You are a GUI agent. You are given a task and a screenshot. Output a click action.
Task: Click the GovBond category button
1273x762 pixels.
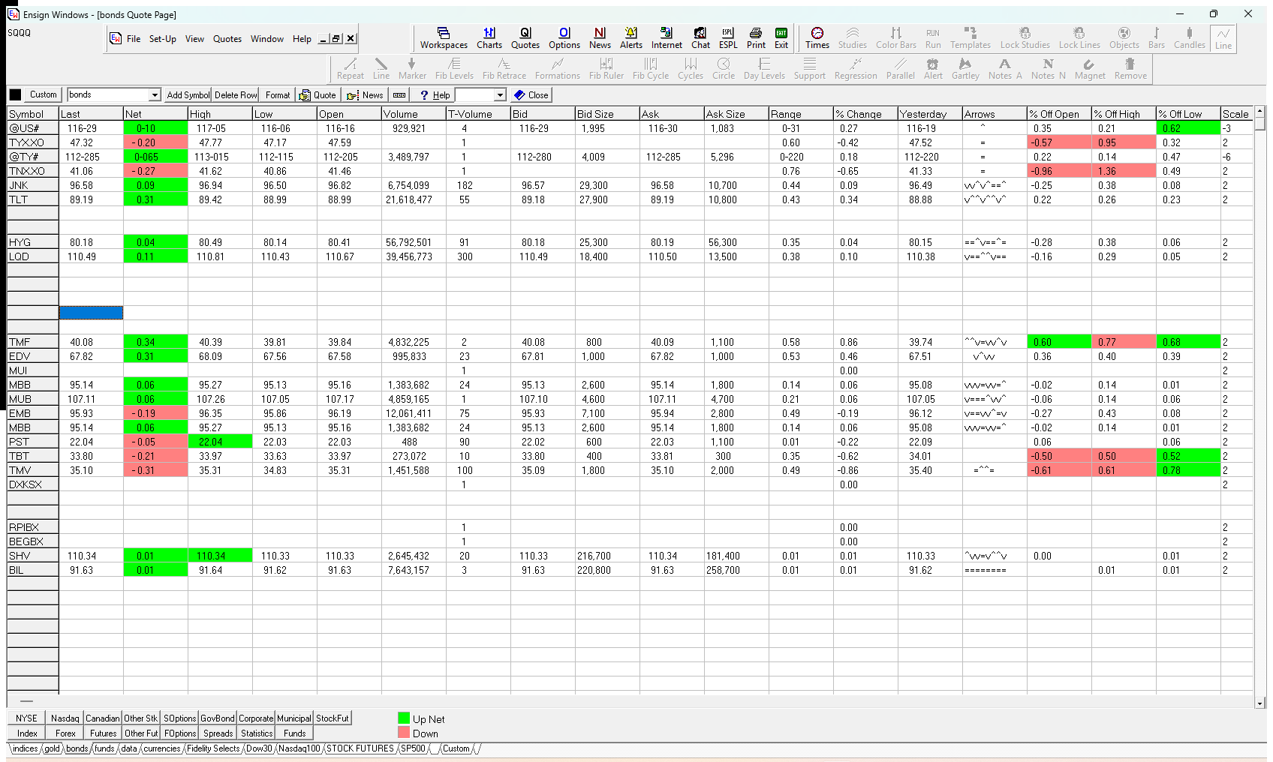218,718
